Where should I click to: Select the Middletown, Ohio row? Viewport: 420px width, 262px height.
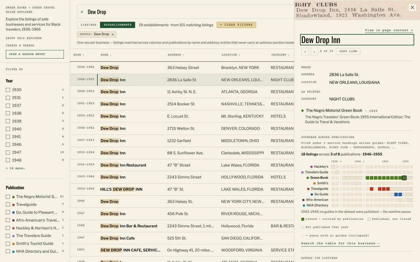182,141
